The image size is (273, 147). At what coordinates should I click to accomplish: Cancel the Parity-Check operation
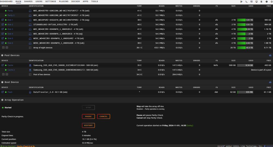point(103,116)
